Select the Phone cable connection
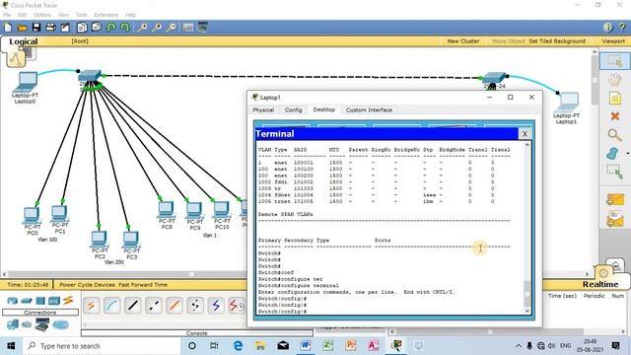Screen dimensions: 631x355 pos(195,306)
